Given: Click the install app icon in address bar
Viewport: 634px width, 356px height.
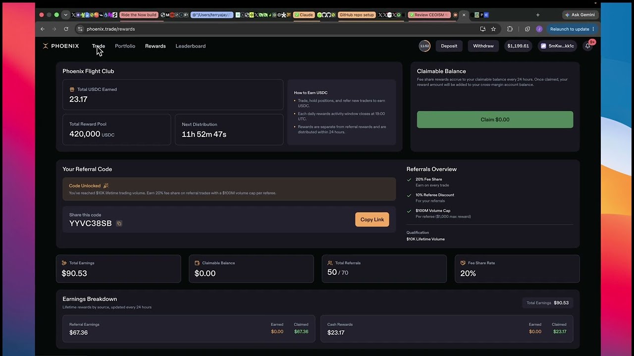Looking at the screenshot, I should pos(483,29).
